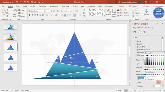The image size is (165, 92).
Task: Open Effects pentagon tab in Format Shape
Action: pyautogui.click(x=139, y=32)
